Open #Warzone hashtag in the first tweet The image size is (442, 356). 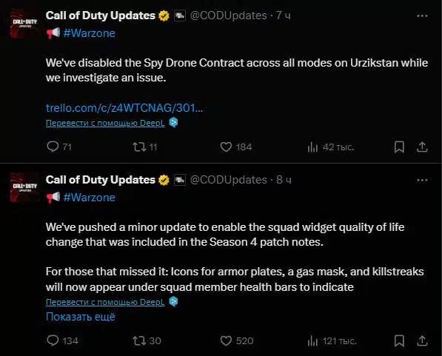90,33
